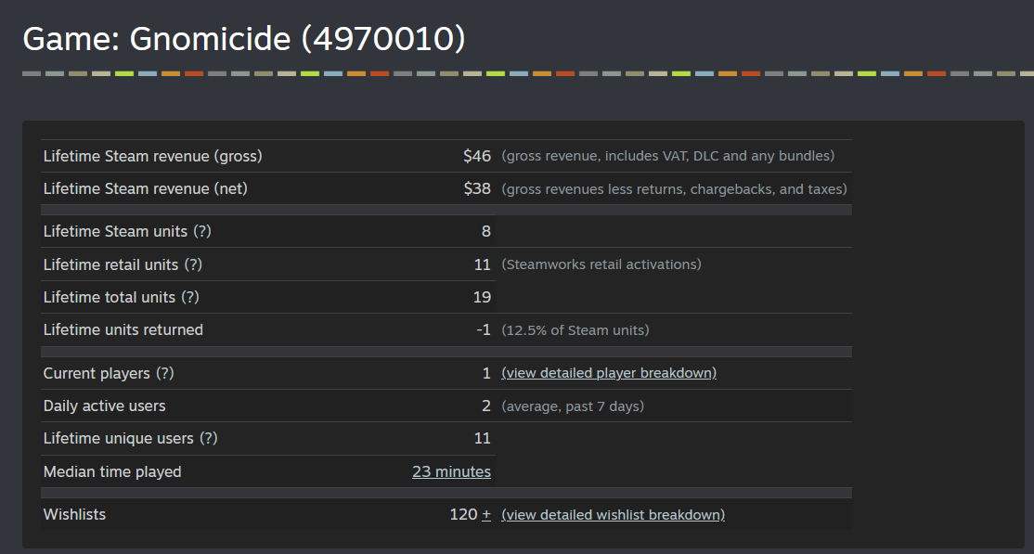Screen dimensions: 1034x554
Task: Show the (?) hint for Lifetime unique users
Action: coord(209,439)
